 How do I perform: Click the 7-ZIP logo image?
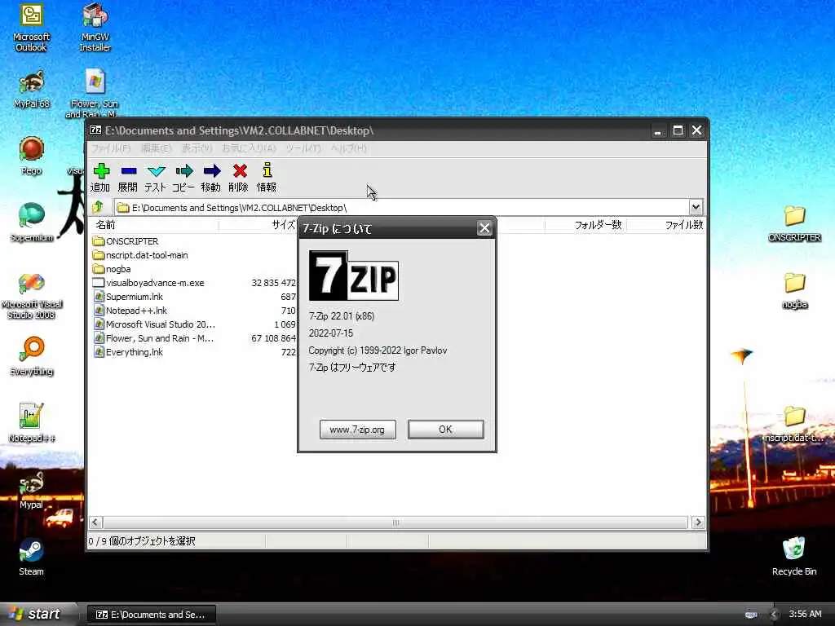354,276
